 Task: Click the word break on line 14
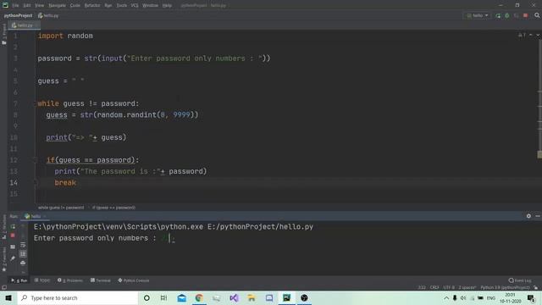click(65, 183)
